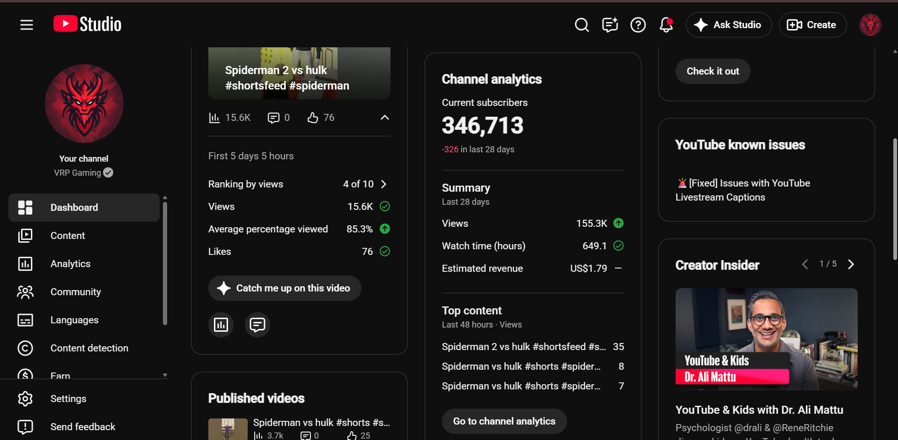Click Send feedback in sidebar
This screenshot has height=440, width=898.
point(84,427)
